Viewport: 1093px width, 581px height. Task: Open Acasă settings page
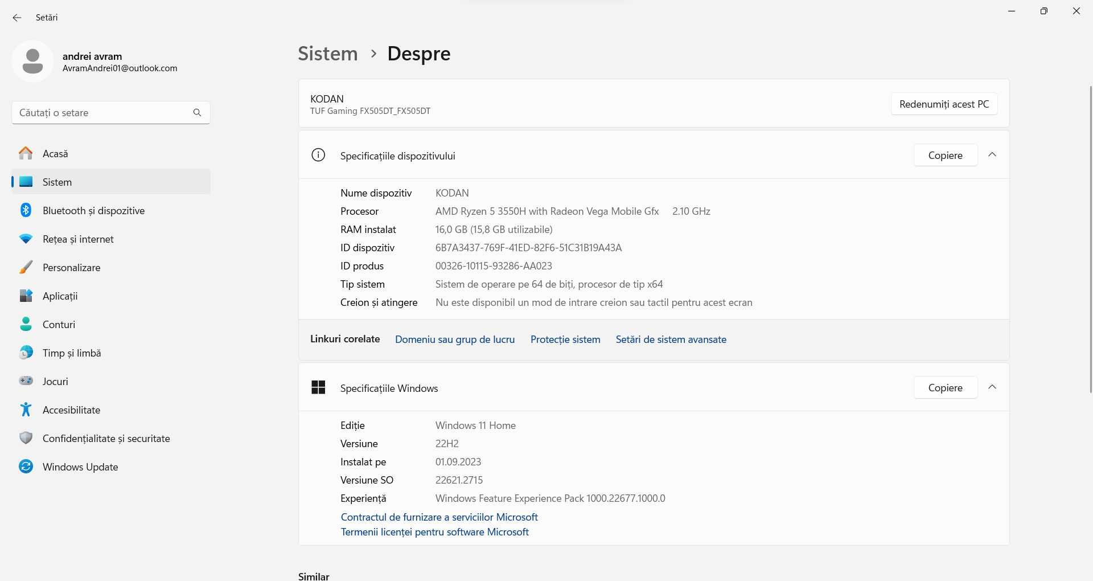coord(111,153)
